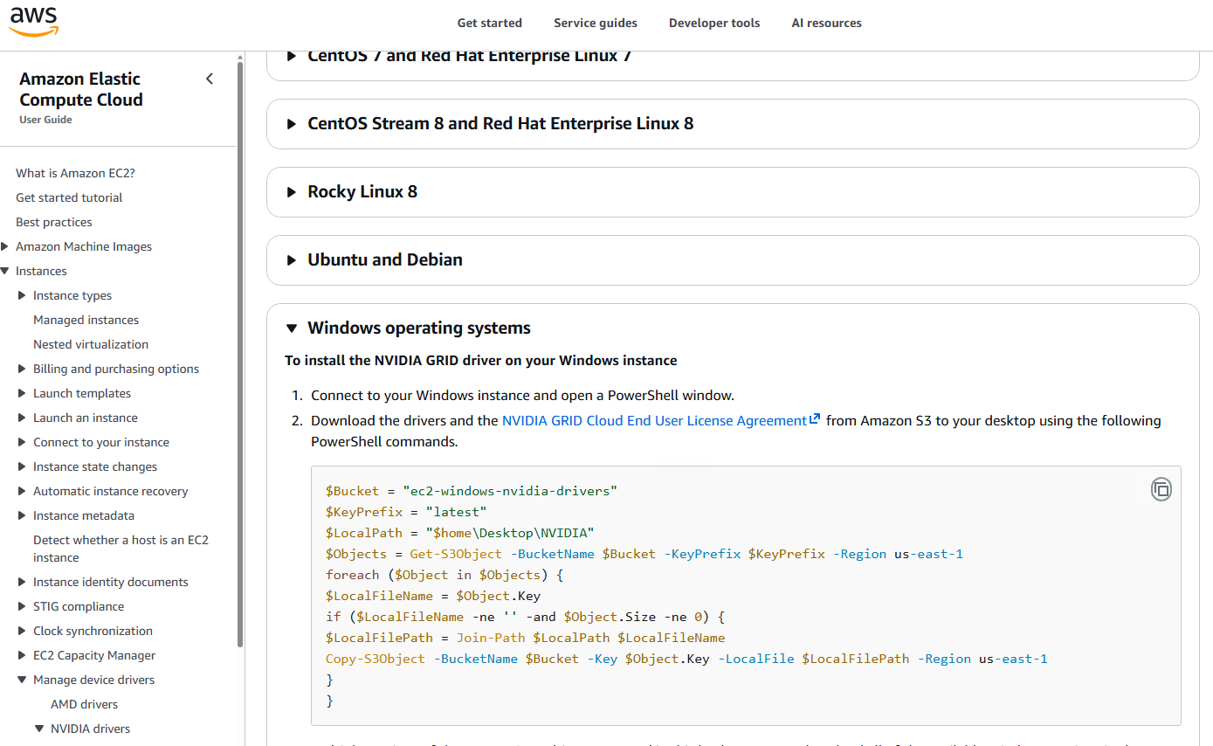Open the AI resources menu

(826, 24)
